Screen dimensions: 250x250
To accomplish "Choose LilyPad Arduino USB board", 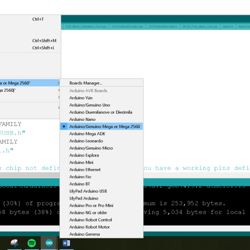I will pos(101,191).
